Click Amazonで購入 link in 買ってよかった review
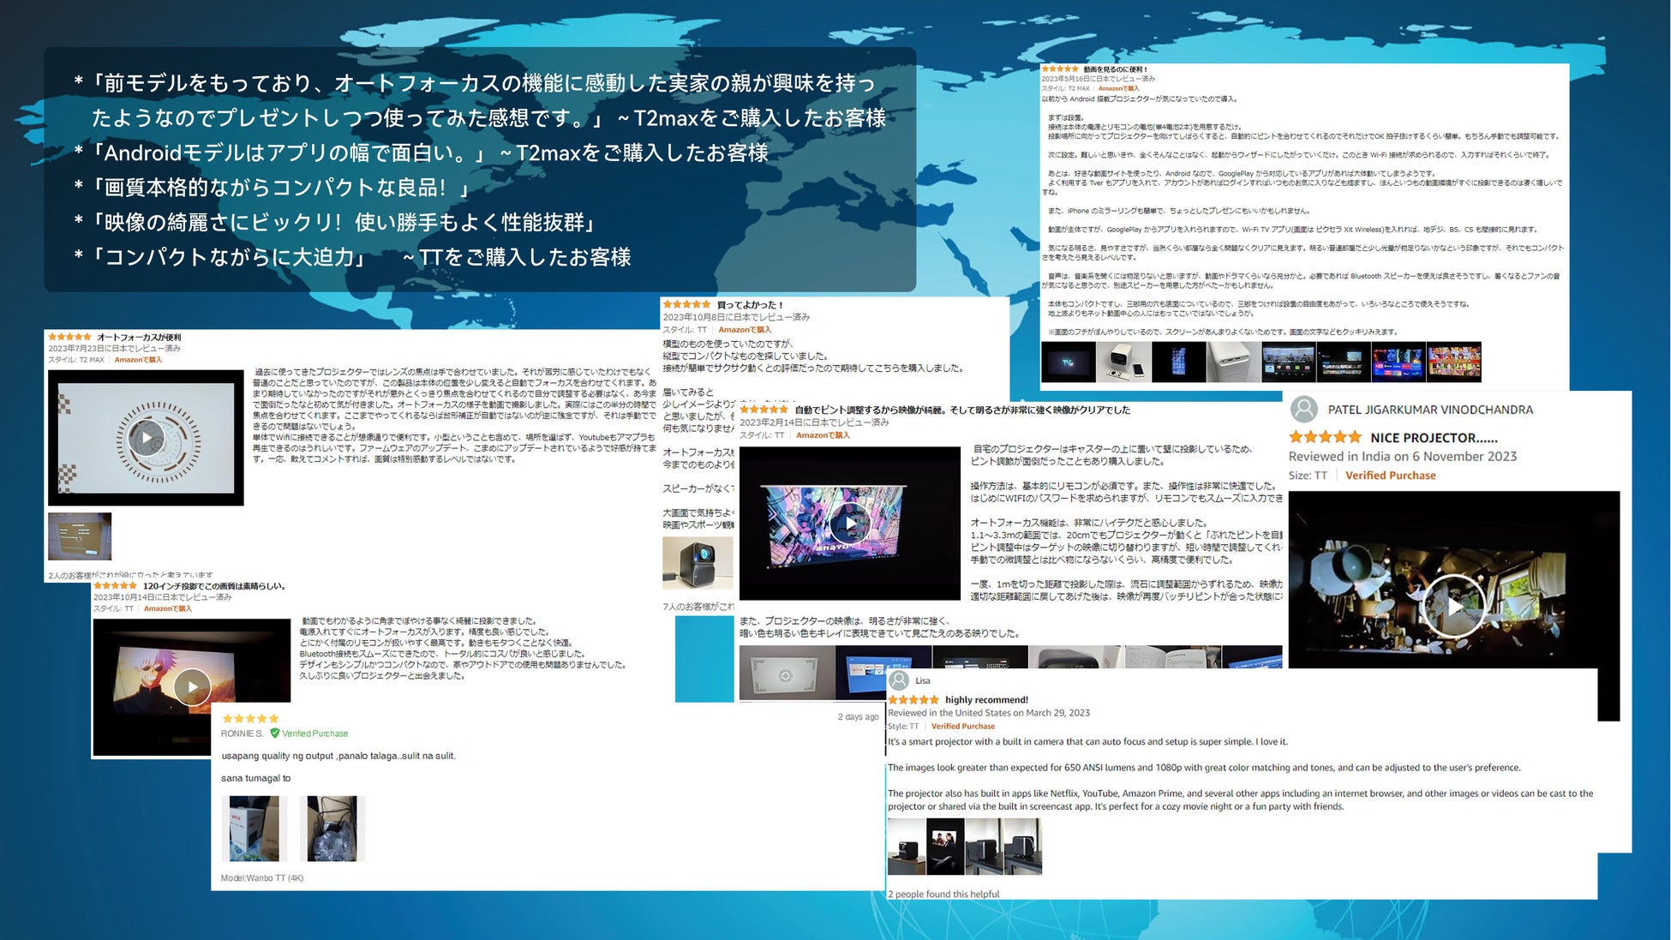 coord(744,330)
